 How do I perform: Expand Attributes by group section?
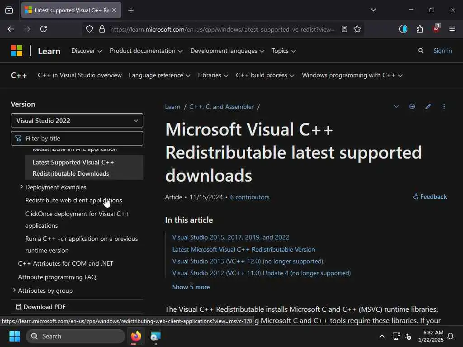[14, 291]
